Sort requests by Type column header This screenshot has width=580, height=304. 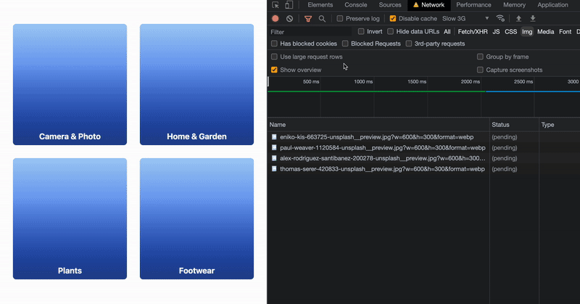[559, 125]
